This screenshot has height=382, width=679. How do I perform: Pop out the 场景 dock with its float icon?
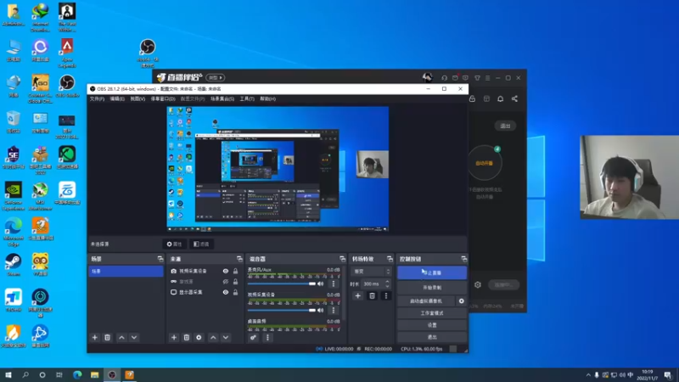pyautogui.click(x=160, y=259)
